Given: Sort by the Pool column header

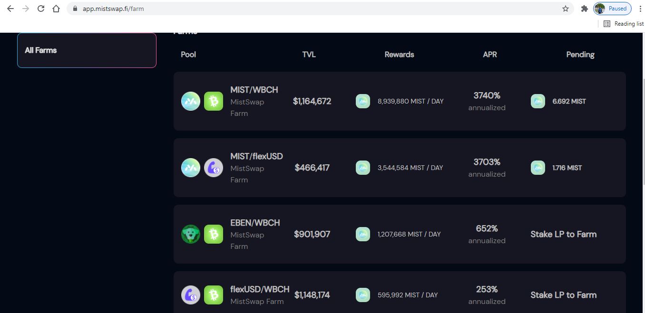Looking at the screenshot, I should [x=188, y=54].
